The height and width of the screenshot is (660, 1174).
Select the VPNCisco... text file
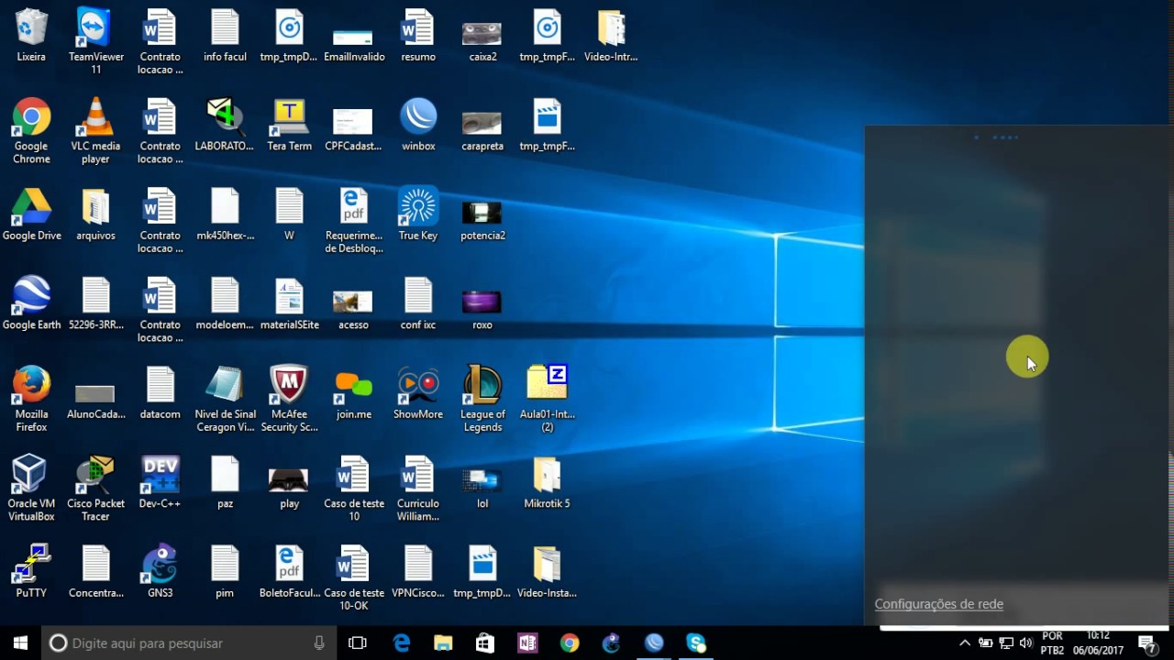tap(418, 572)
